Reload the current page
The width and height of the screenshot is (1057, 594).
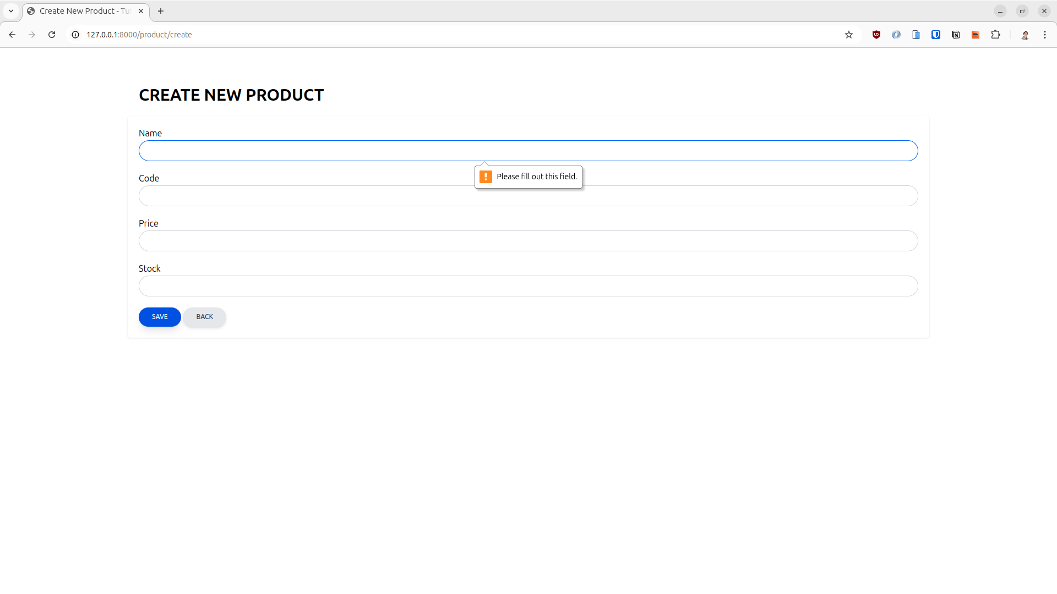point(51,34)
